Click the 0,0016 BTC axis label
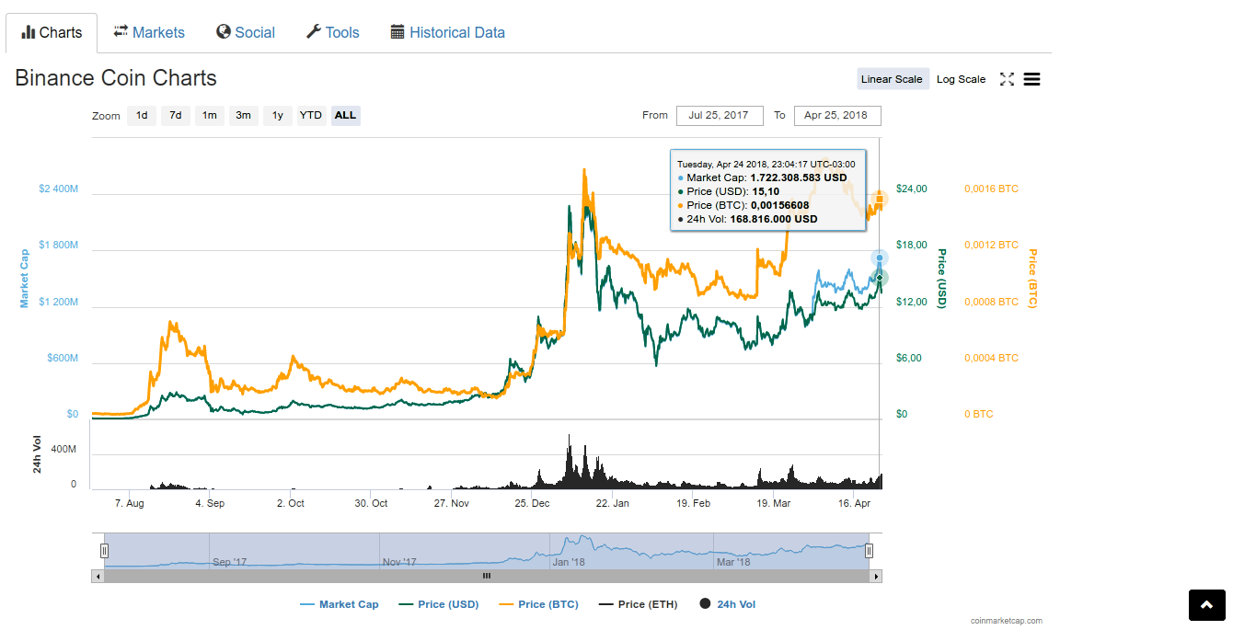This screenshot has width=1233, height=630. [992, 189]
